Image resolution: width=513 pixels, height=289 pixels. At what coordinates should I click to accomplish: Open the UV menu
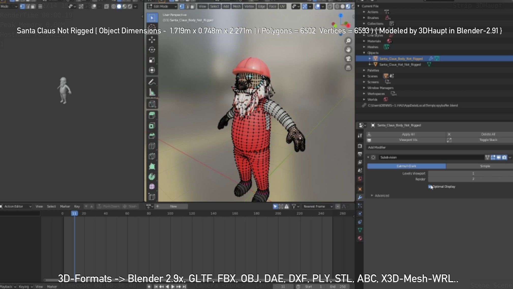[282, 6]
